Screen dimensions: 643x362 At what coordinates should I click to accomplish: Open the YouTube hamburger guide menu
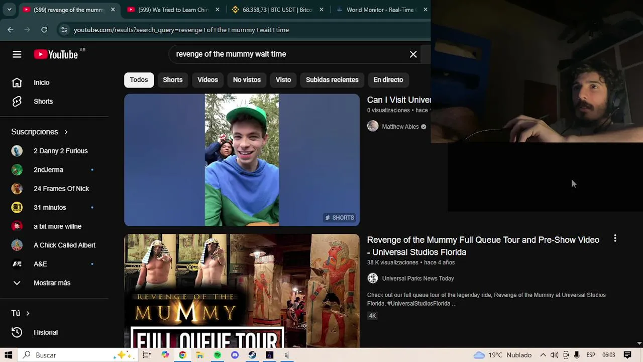point(17,54)
